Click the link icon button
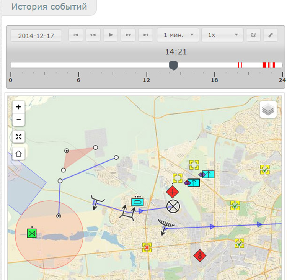The height and width of the screenshot is (280, 287). pos(270,35)
